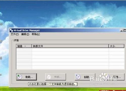Select the first empty row in drive list
This screenshot has width=126, height=91.
point(70,50)
